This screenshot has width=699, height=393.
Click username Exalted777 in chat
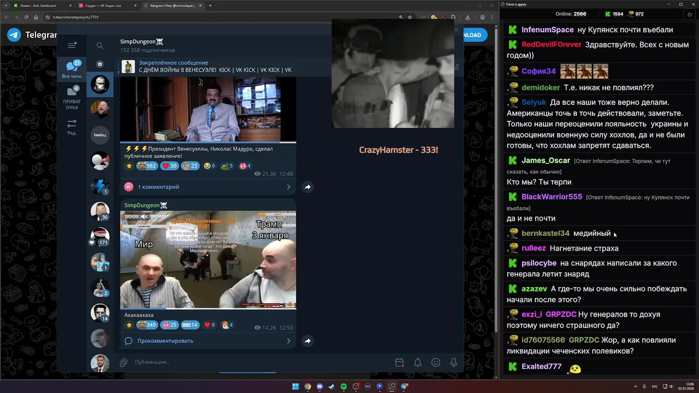(x=541, y=367)
